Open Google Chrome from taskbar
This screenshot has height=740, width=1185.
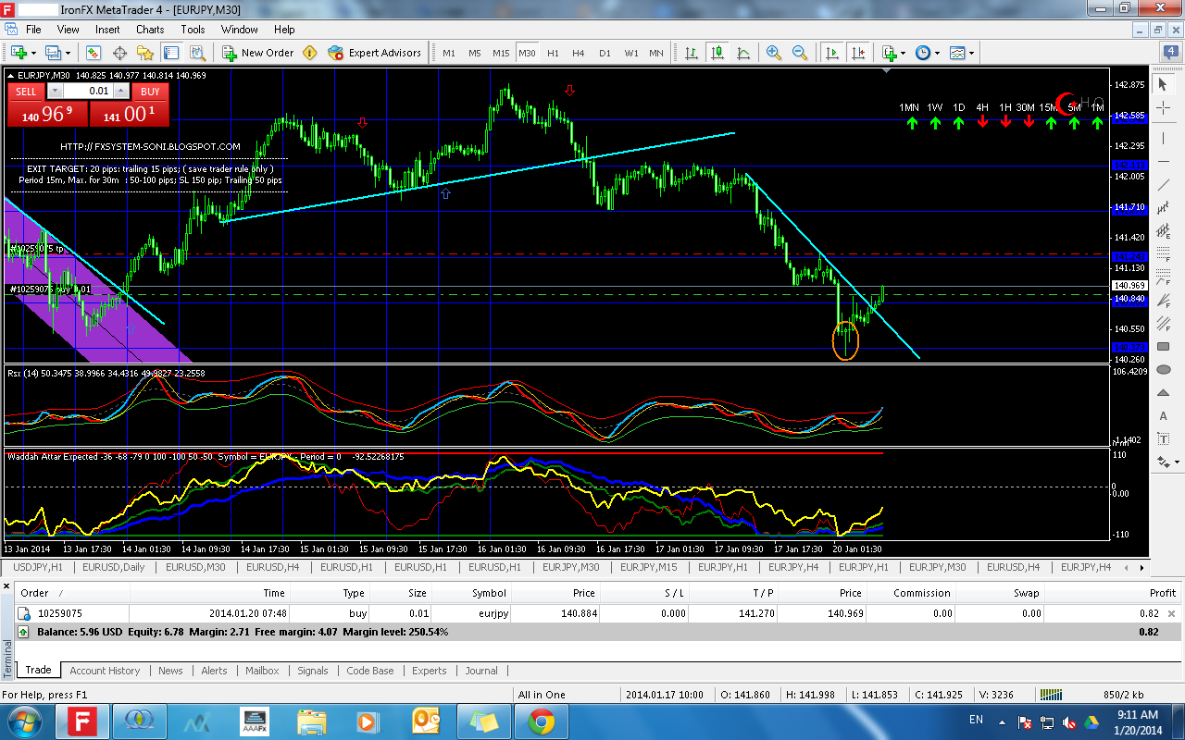542,721
